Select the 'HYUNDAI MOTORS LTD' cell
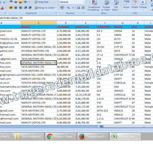Viewport: 153px width, 153px height. coord(39,51)
